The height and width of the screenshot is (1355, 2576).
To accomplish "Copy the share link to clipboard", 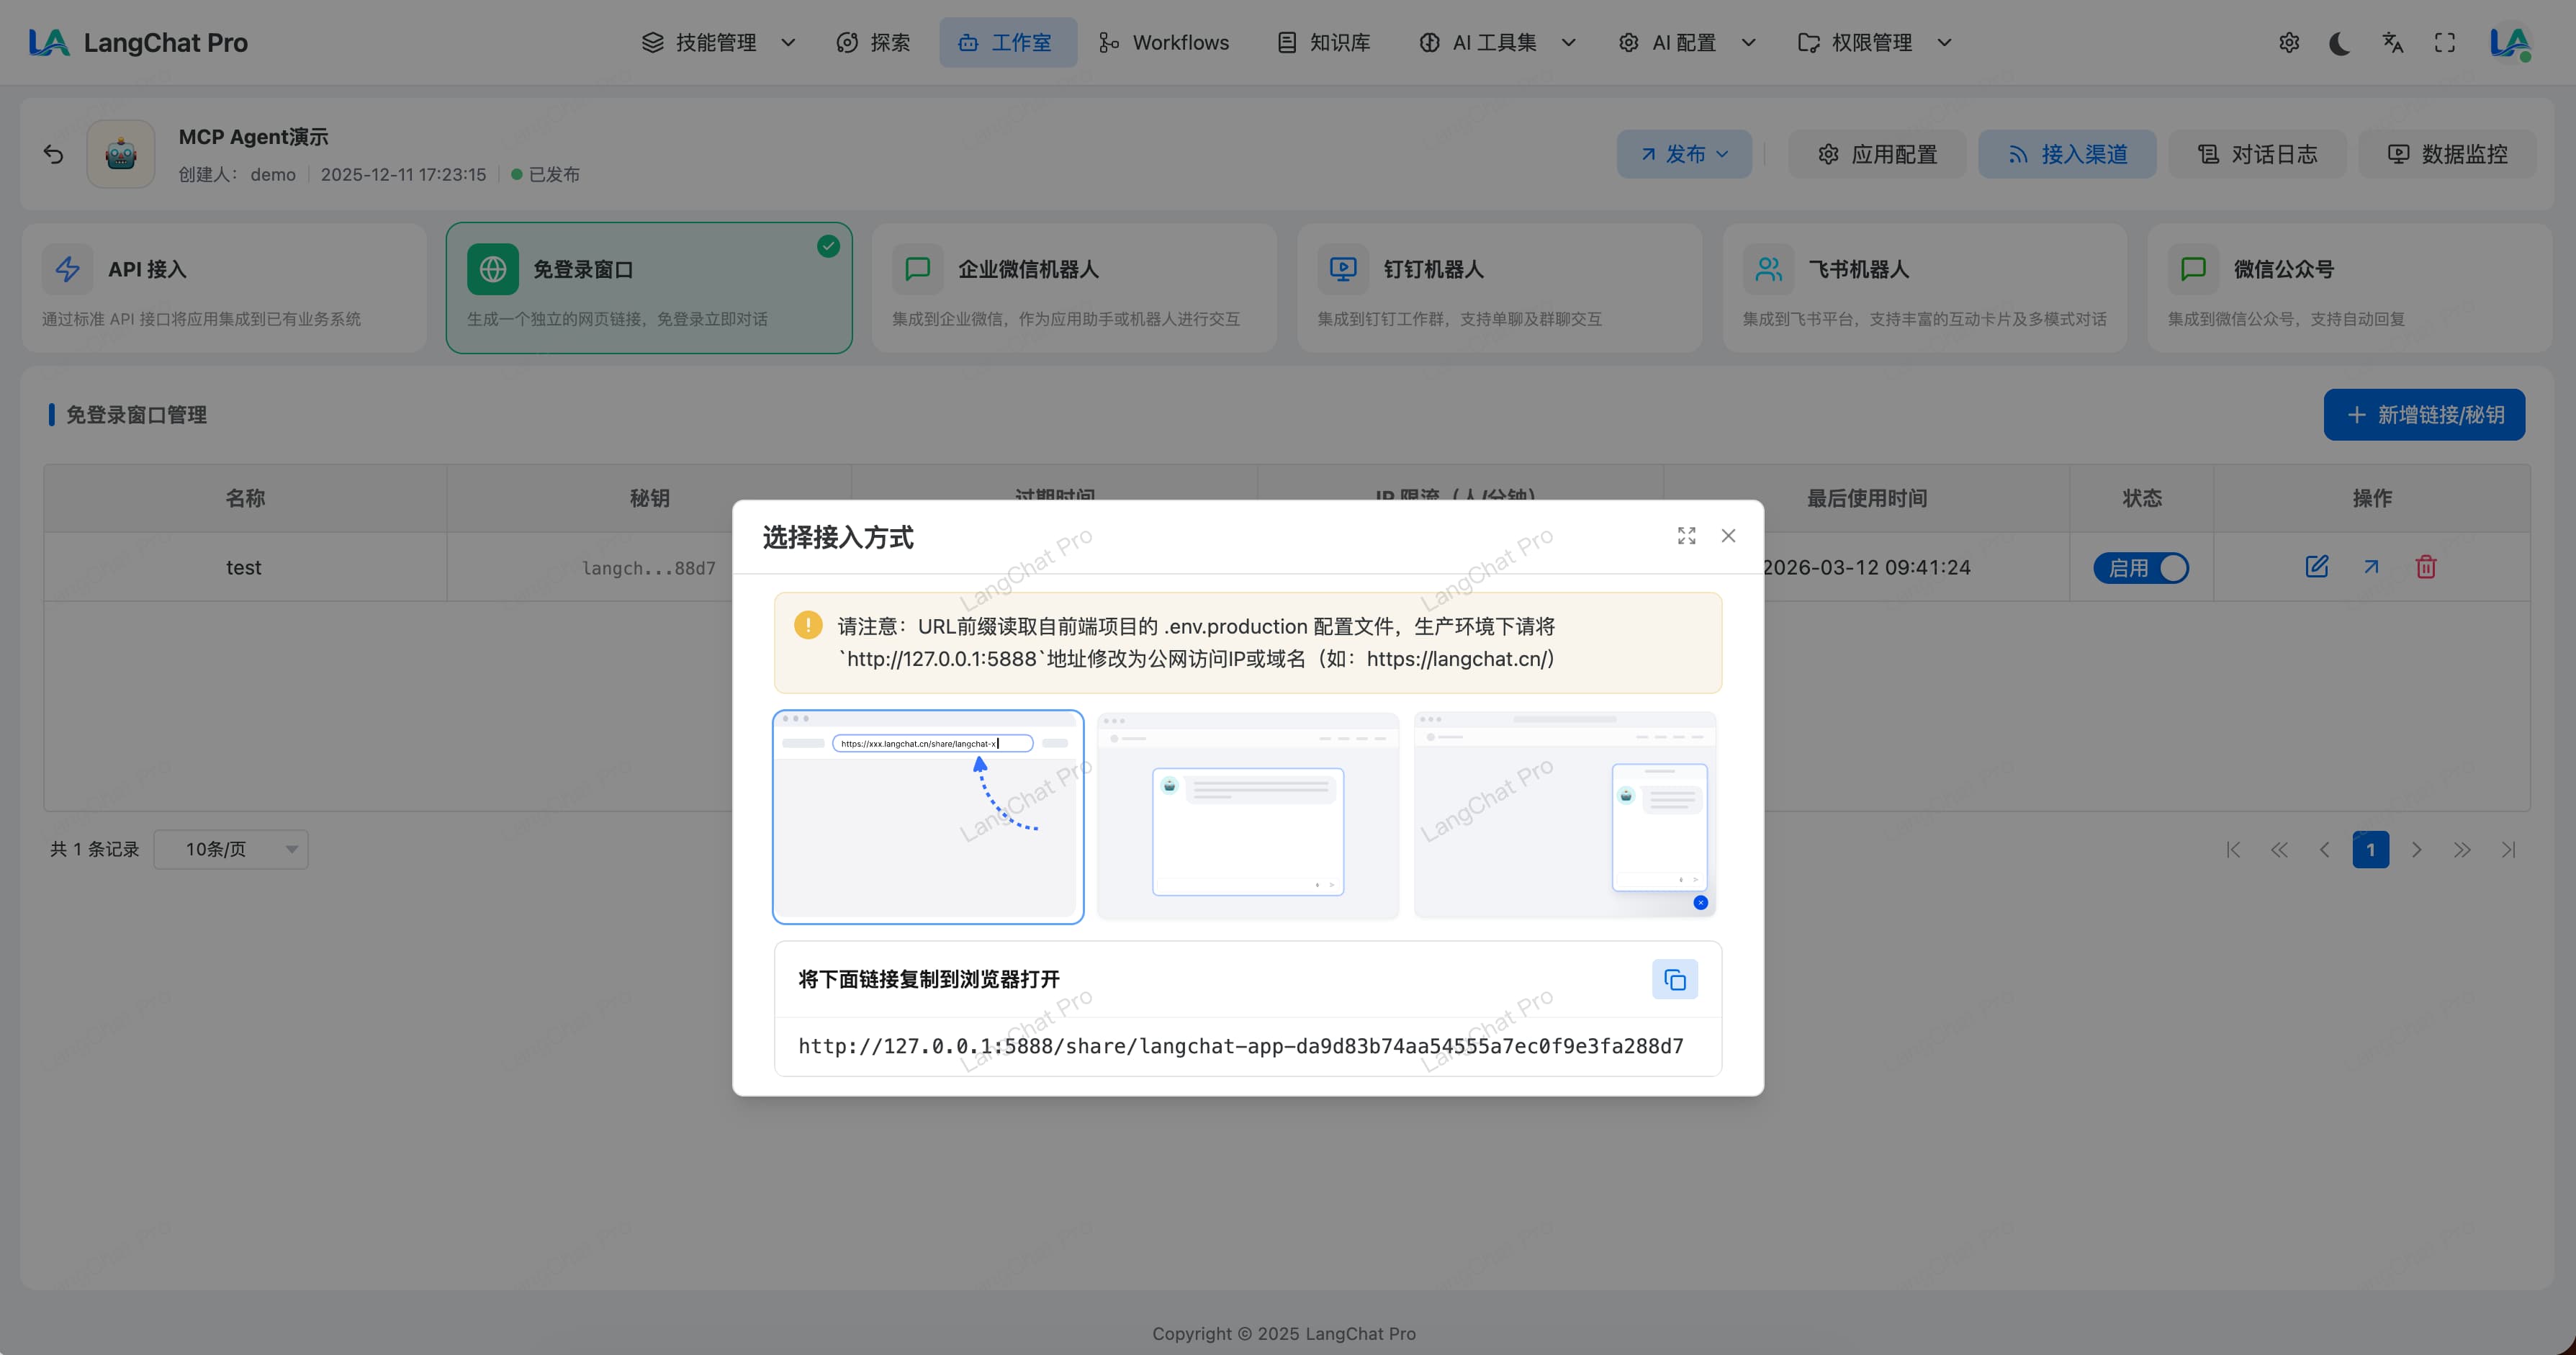I will [1674, 979].
